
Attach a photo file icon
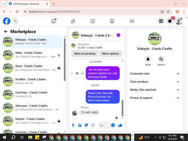coord(80,125)
